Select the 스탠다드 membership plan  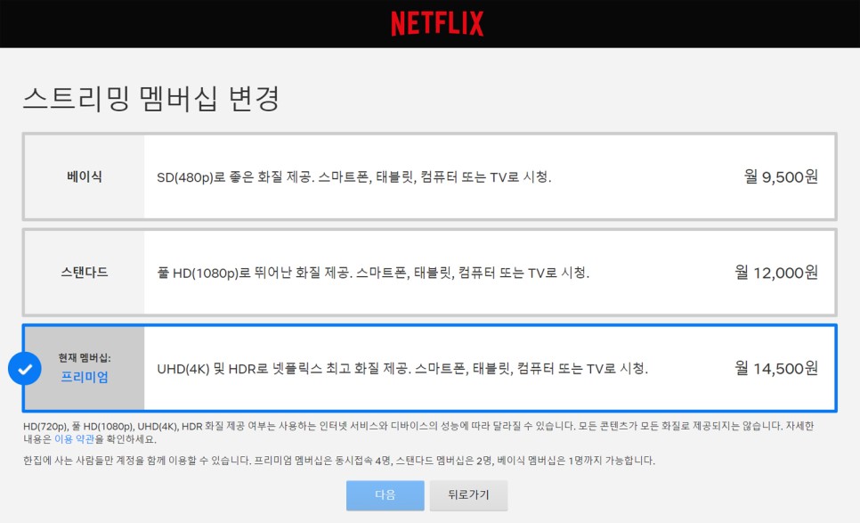429,273
